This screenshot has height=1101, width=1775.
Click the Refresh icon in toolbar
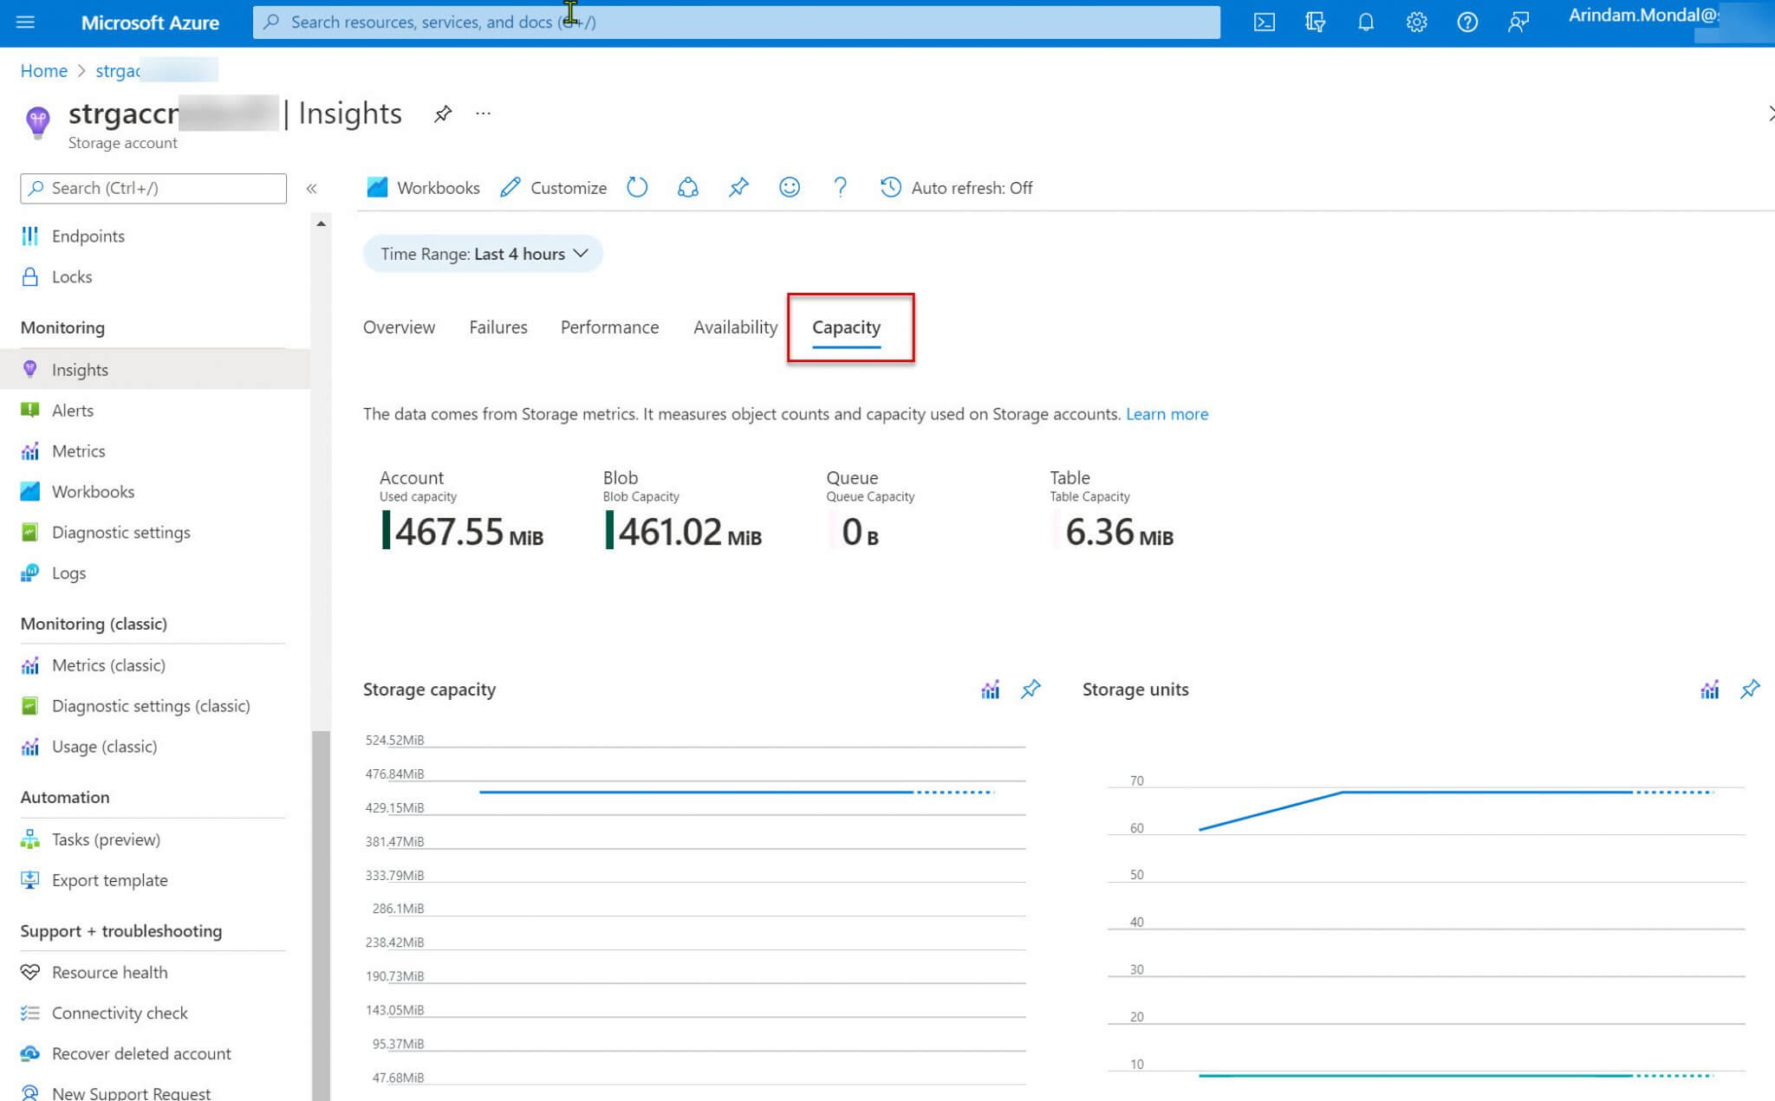[x=637, y=187]
